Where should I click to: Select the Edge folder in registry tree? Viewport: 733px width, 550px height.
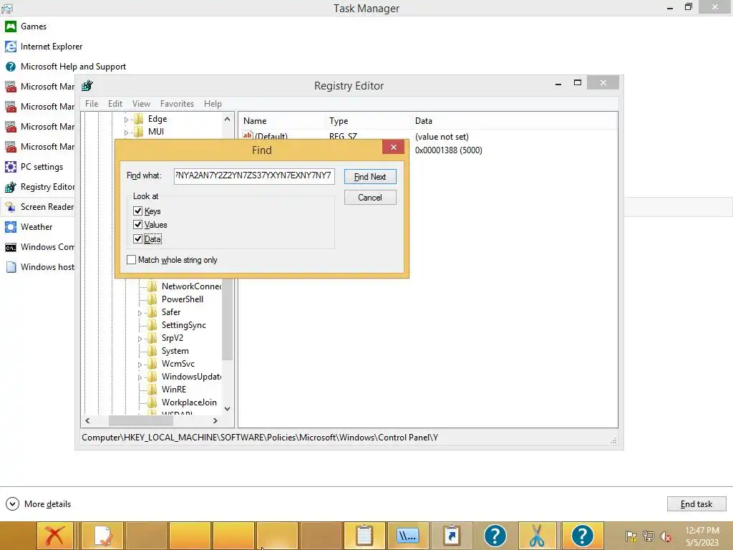tap(157, 119)
